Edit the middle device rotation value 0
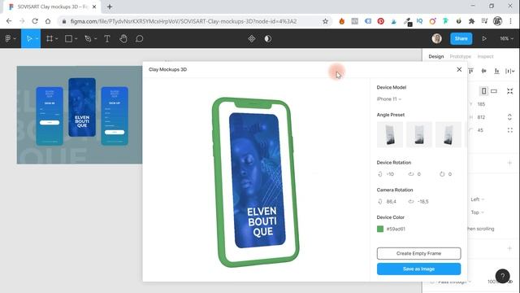The width and height of the screenshot is (520, 293). [x=419, y=174]
